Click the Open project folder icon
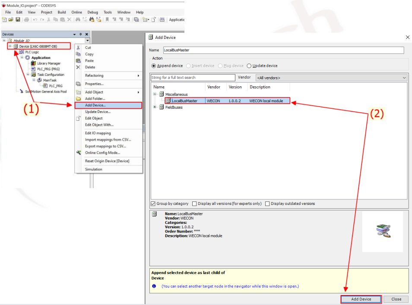412x305 pixels. pos(11,20)
